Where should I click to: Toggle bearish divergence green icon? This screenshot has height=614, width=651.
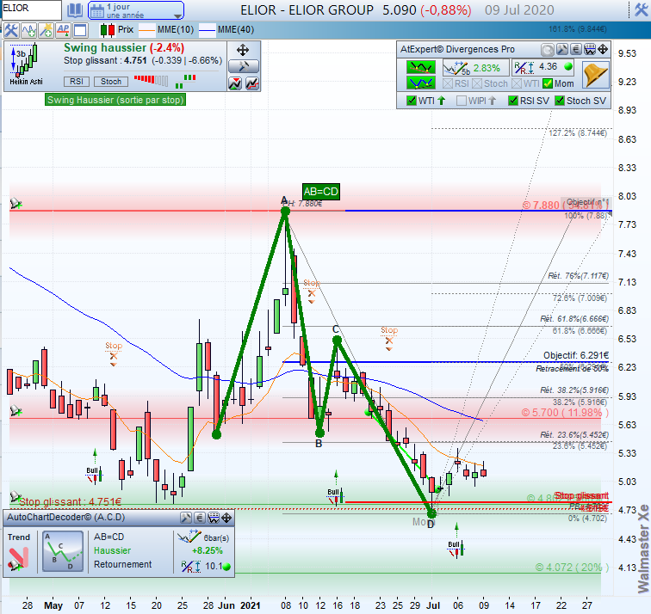pos(421,67)
